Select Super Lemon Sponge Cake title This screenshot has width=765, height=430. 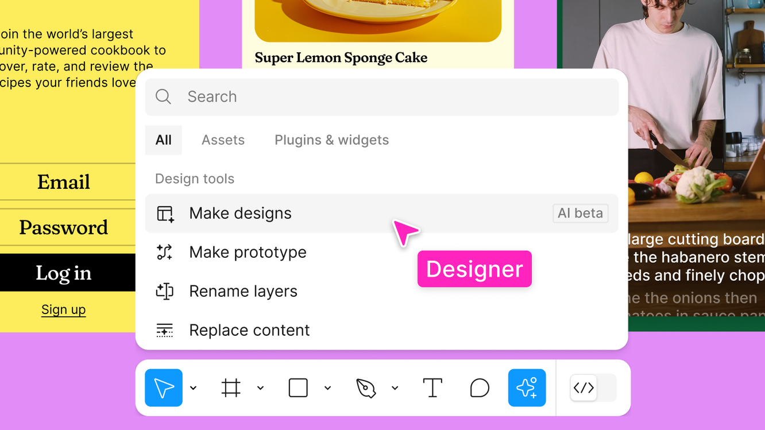click(341, 57)
